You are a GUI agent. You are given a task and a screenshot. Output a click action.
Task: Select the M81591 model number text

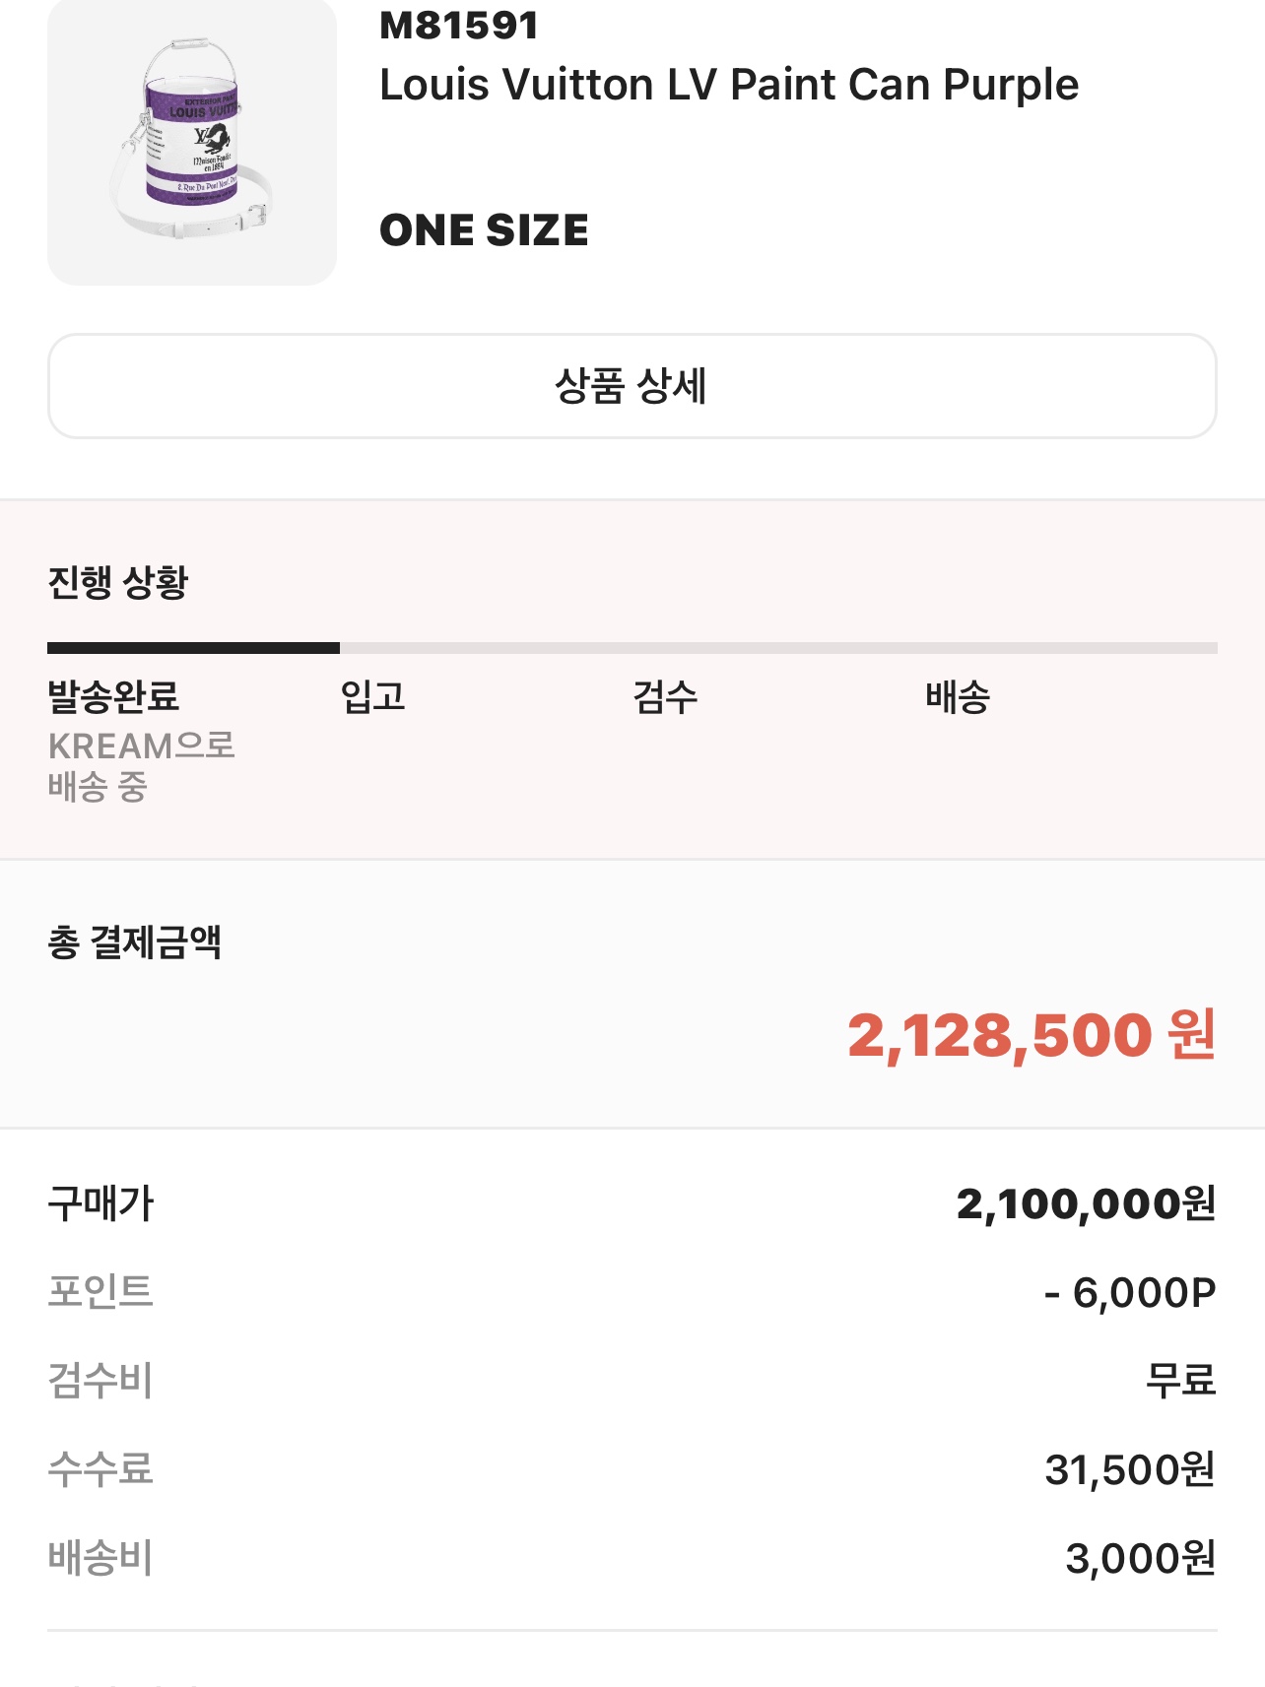pos(459,25)
